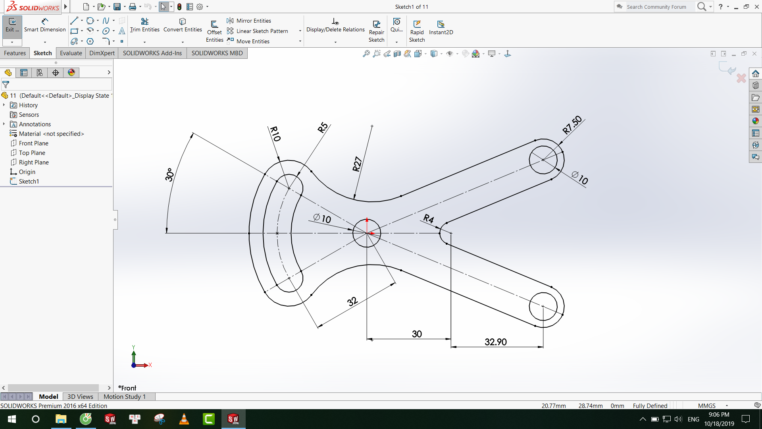Open Smart Dimension dropdown arrow

[45, 42]
